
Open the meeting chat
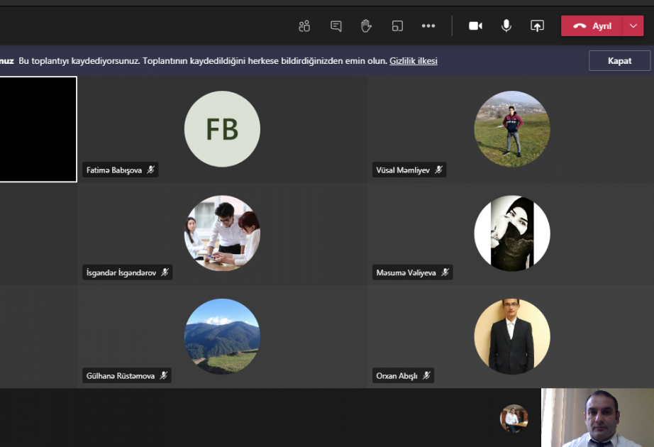coord(336,26)
